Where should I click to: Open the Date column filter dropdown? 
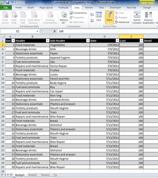point(117,41)
